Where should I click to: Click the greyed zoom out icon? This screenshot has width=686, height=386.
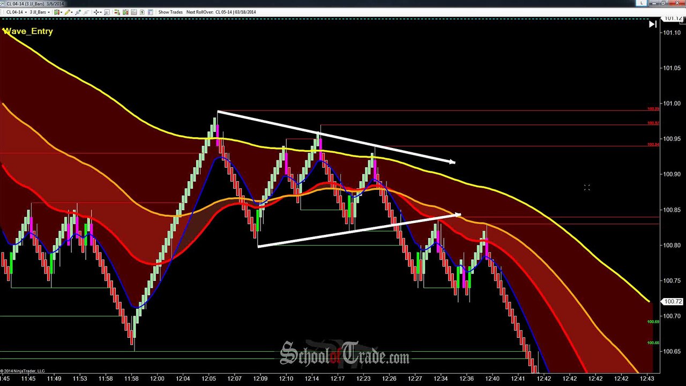[x=86, y=12]
